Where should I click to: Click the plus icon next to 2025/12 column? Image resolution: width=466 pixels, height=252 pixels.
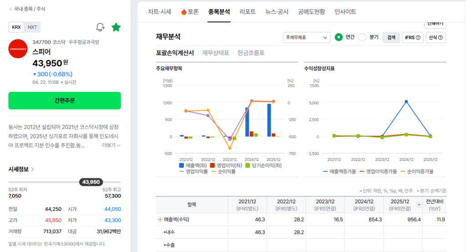click(419, 205)
